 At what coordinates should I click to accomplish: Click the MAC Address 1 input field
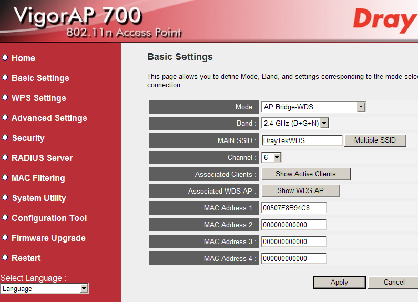294,208
